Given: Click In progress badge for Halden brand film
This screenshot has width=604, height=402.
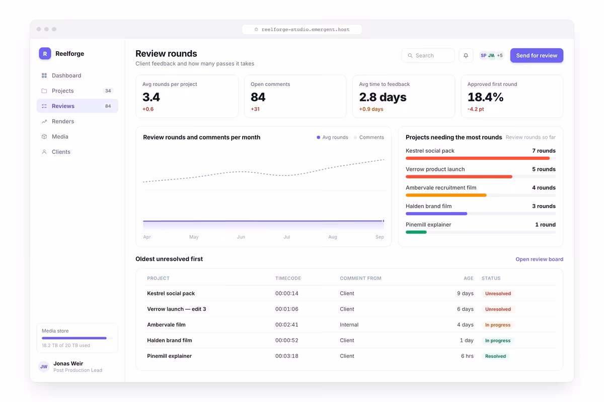Looking at the screenshot, I should 498,340.
